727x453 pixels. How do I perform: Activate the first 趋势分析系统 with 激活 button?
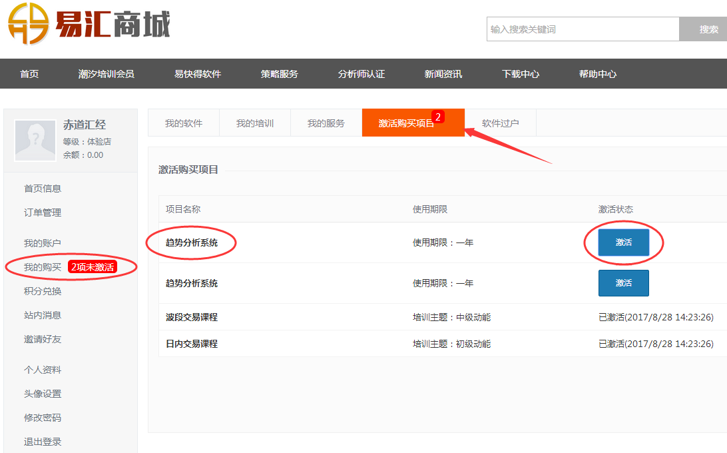(624, 242)
